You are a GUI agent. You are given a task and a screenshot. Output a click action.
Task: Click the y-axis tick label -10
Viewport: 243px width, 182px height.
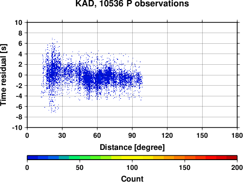17,127
